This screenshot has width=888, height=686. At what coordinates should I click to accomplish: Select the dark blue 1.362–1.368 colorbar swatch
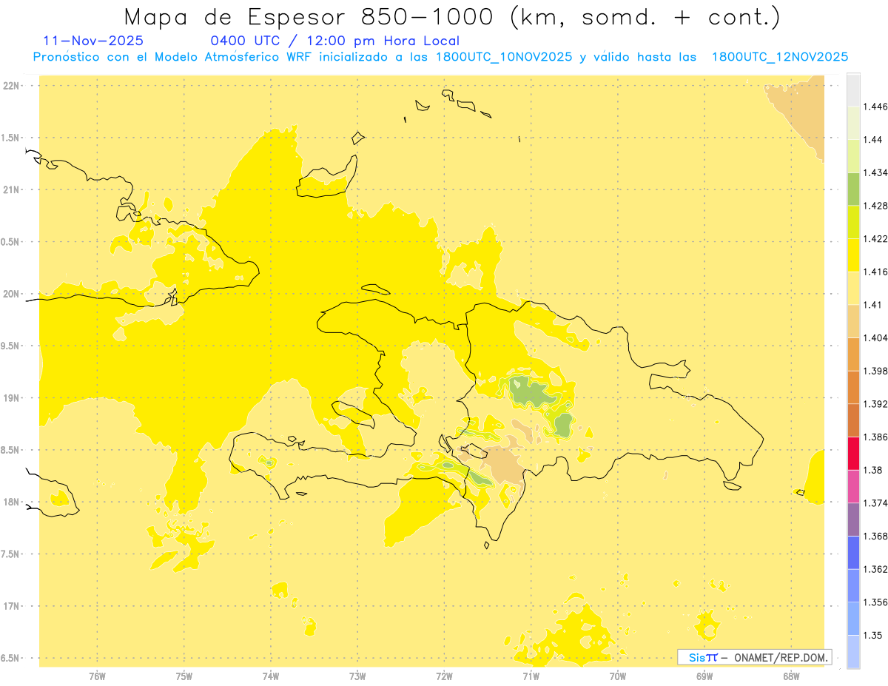(x=853, y=552)
